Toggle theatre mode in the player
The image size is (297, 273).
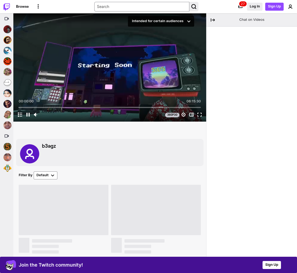(x=192, y=115)
